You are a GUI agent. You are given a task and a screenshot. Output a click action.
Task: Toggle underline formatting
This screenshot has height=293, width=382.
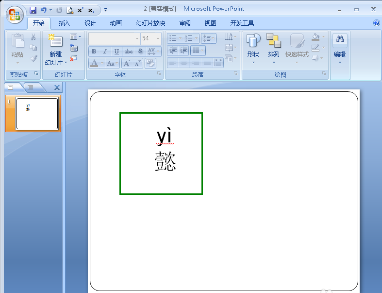116,52
